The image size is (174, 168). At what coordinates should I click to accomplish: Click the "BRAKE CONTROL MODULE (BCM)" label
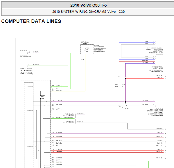pos(156,69)
